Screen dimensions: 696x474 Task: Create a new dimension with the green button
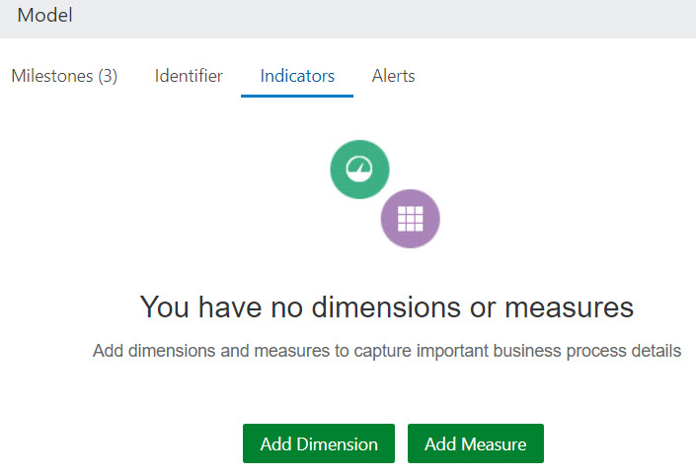(x=319, y=443)
